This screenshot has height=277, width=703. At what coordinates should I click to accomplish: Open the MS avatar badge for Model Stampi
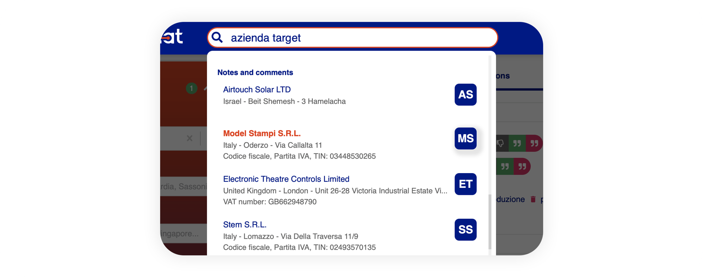[x=465, y=138]
